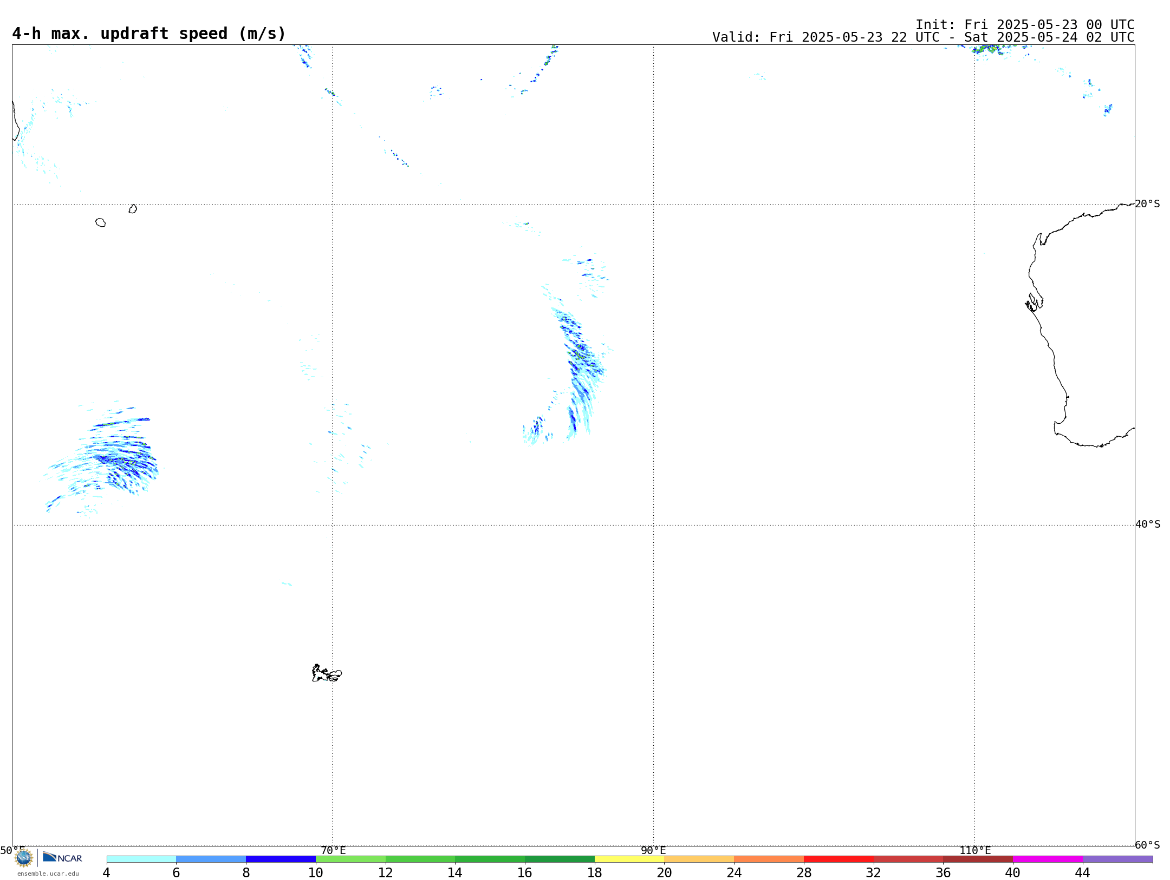Click the light green 10–12 m/s swatch
This screenshot has width=1170, height=880.
[x=350, y=859]
